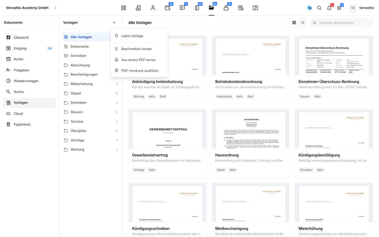Open the notification bell with badge 4
This screenshot has height=237, width=379.
[x=329, y=8]
